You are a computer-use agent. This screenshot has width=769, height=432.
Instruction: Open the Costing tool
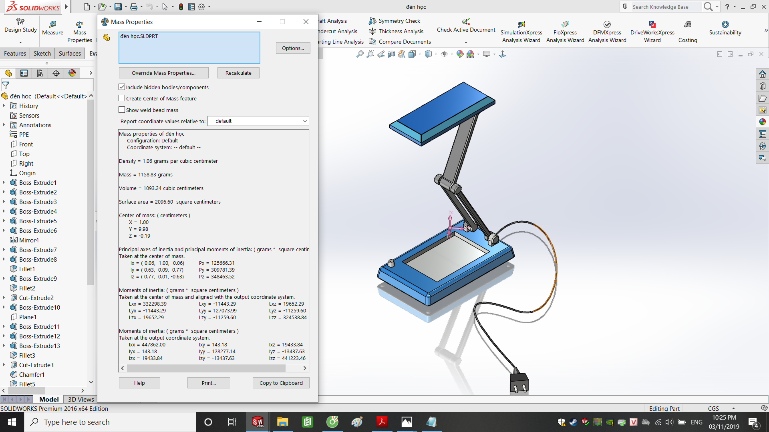coord(688,32)
